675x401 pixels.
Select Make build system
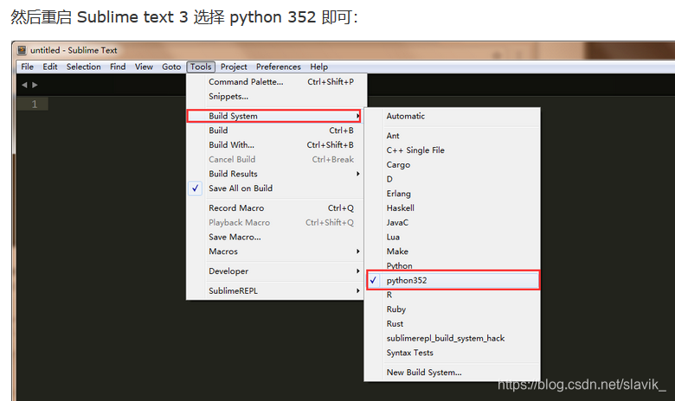click(x=453, y=251)
